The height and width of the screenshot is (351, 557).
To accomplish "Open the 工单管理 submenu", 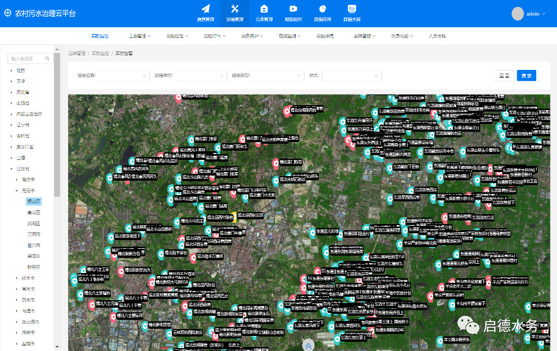I will coord(139,36).
